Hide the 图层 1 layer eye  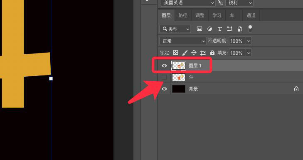pos(164,66)
